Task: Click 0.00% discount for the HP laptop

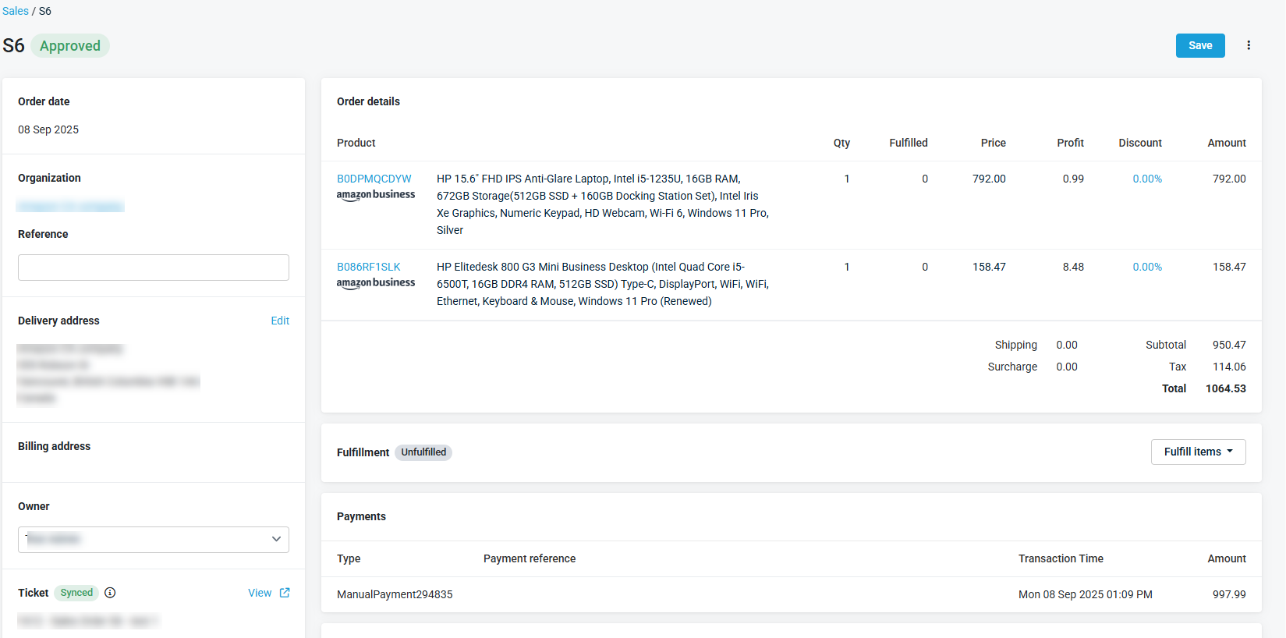Action: [x=1146, y=179]
